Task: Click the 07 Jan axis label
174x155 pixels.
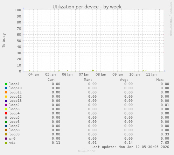Action: point(84,75)
